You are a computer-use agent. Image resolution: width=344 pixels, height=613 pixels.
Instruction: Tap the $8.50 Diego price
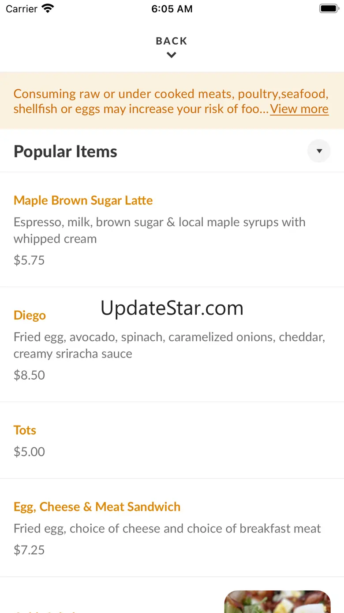(x=29, y=375)
